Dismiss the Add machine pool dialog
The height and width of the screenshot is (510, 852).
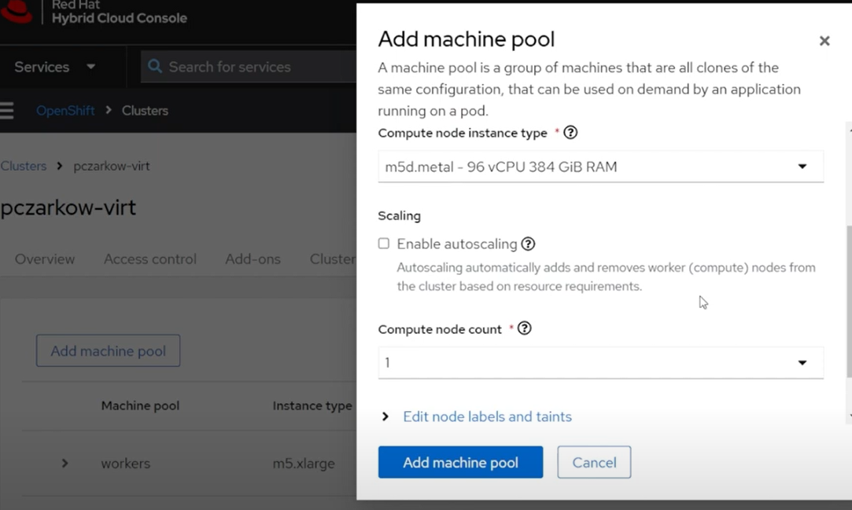(824, 41)
